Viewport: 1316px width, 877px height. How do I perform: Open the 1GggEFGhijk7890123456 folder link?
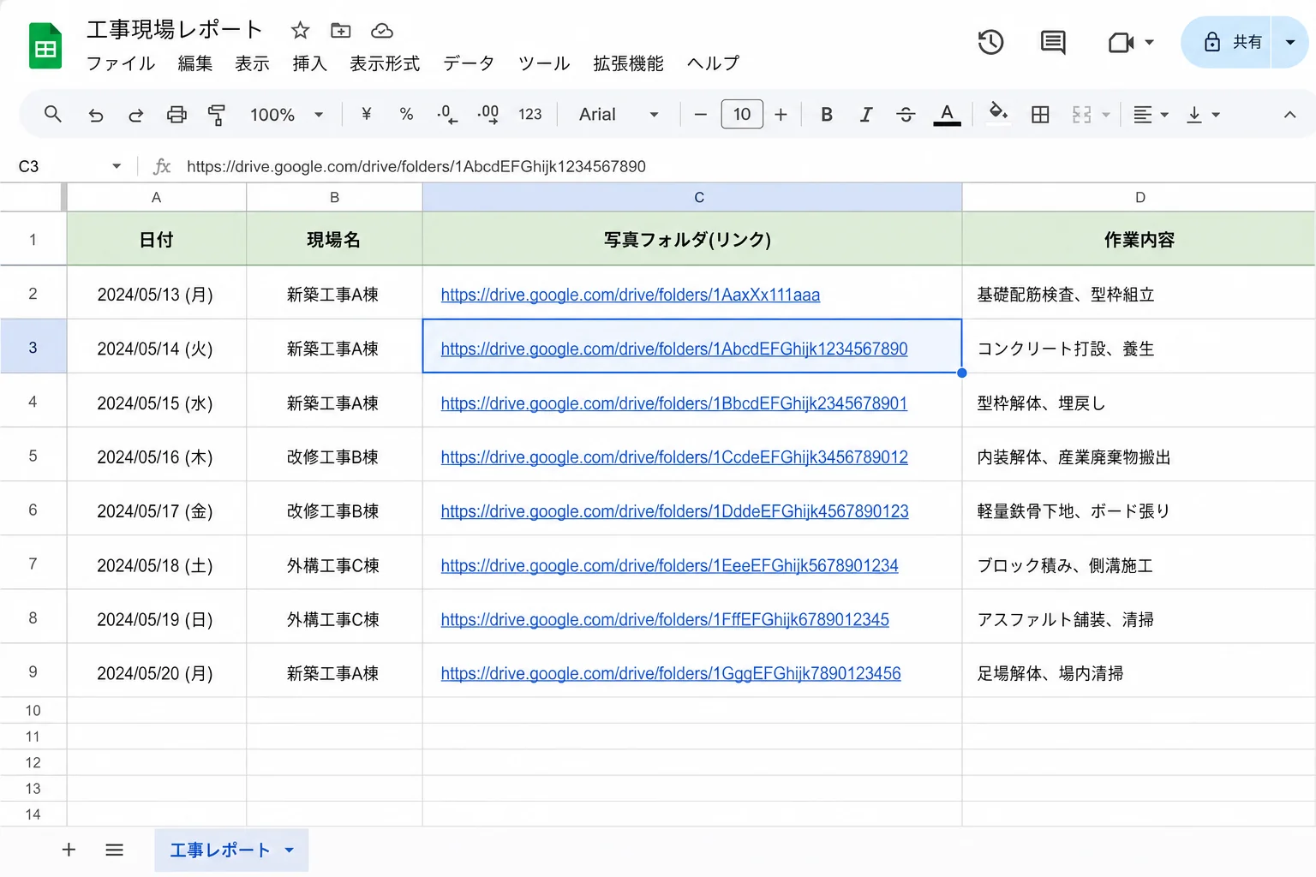[671, 673]
